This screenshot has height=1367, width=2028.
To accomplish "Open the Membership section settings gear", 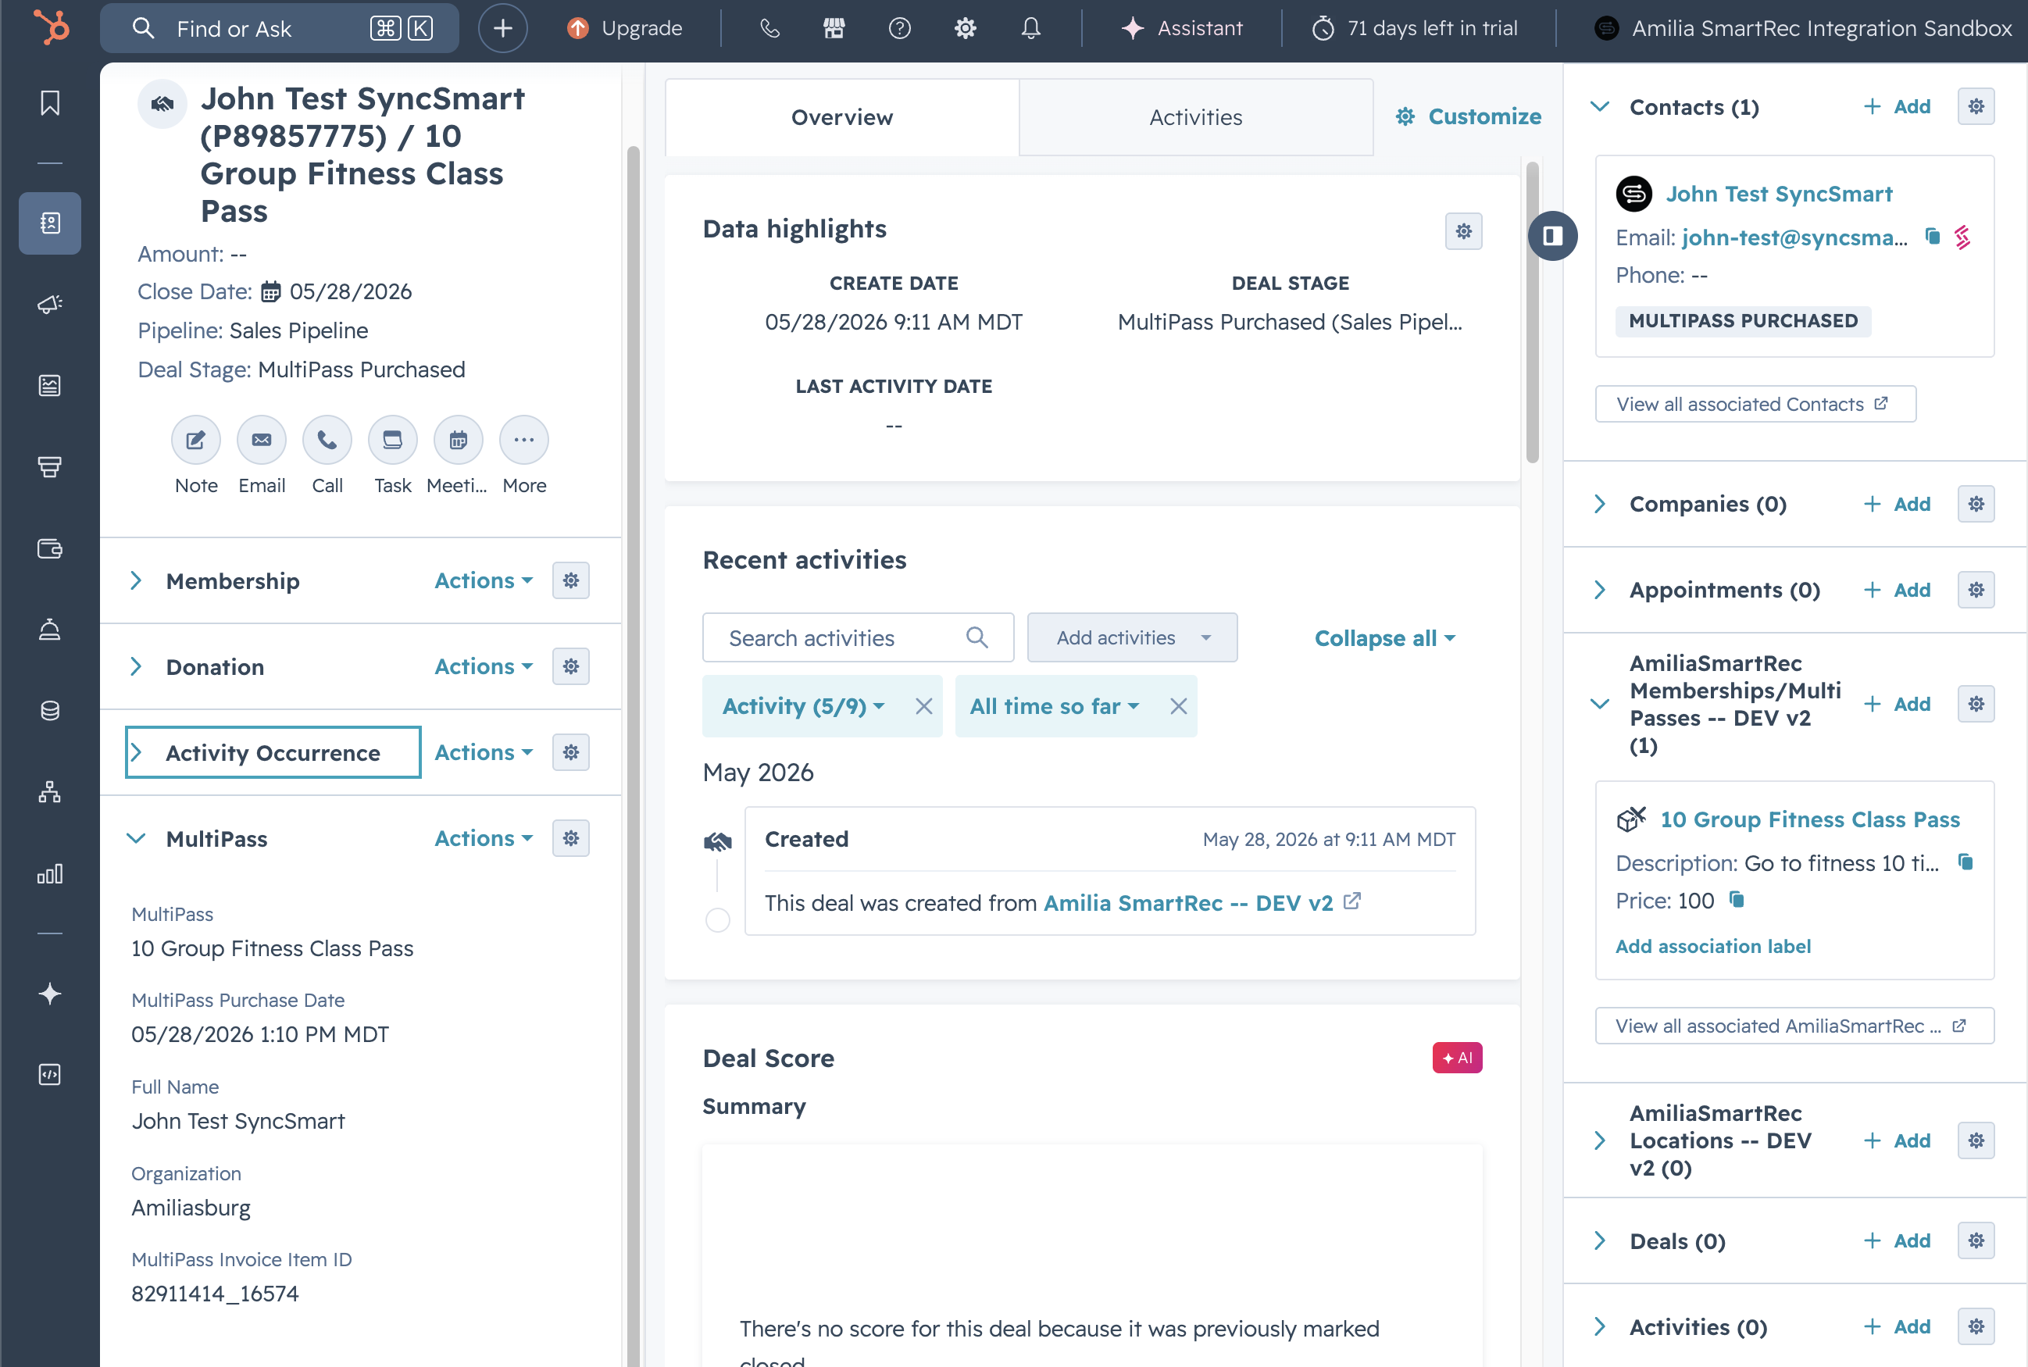I will (571, 580).
